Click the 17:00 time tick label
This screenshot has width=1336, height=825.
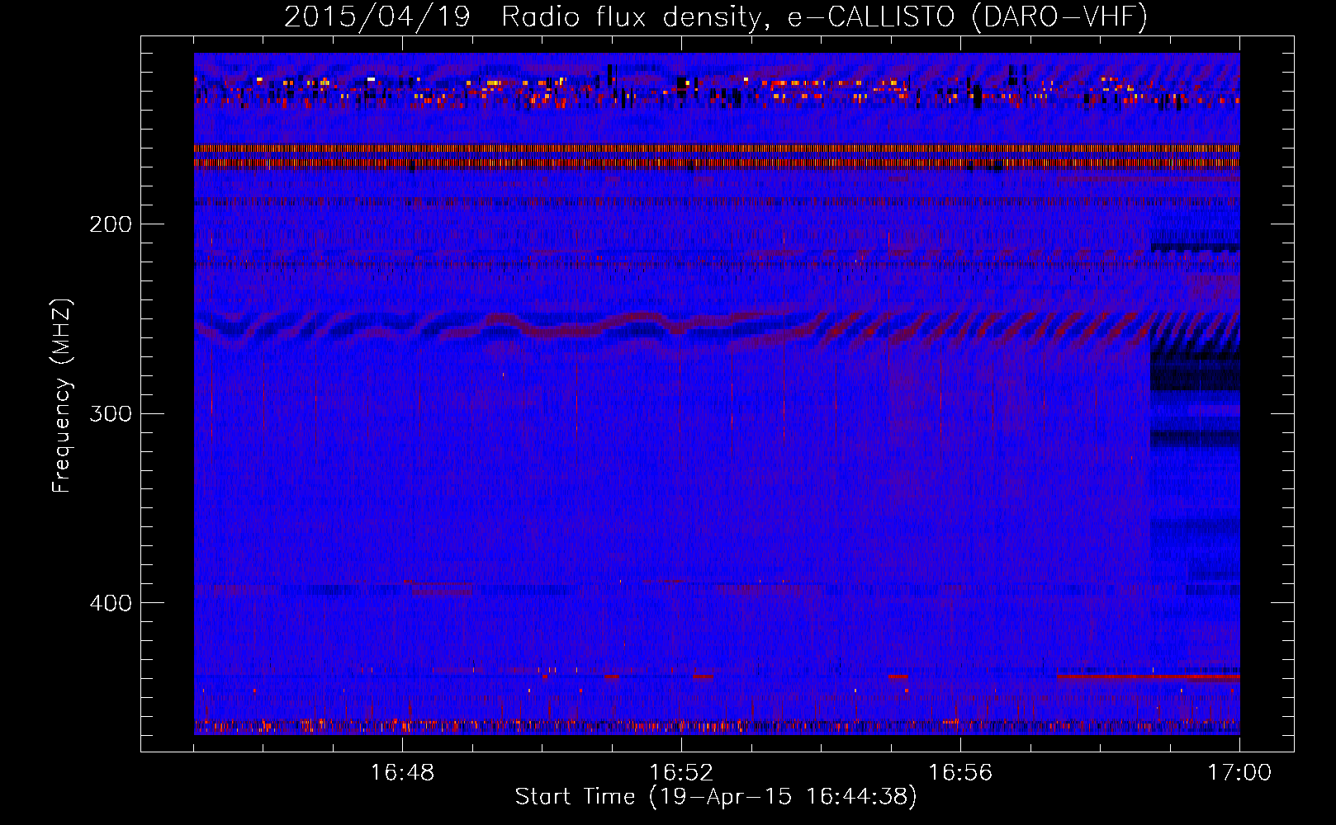click(x=1239, y=773)
